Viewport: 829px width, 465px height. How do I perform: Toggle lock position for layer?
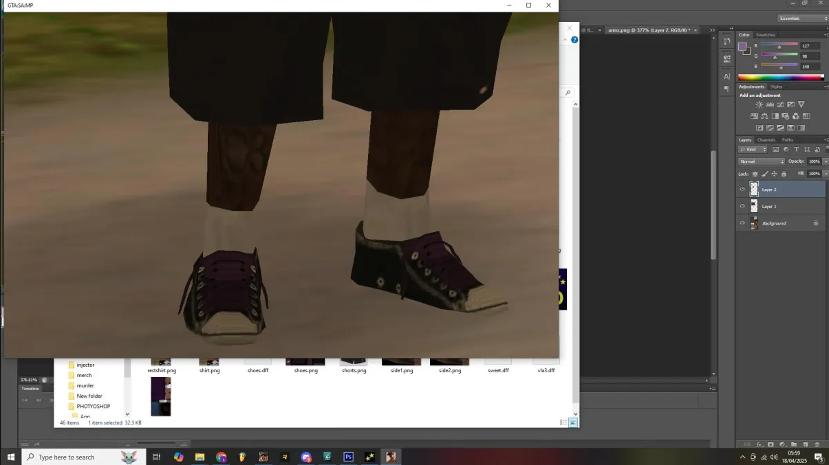coord(774,174)
